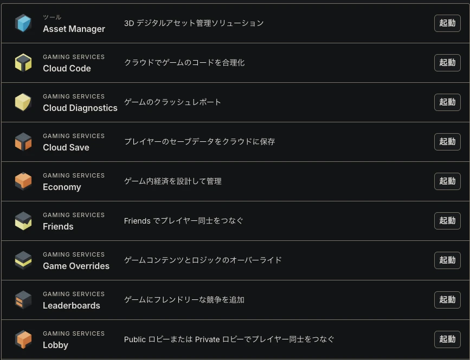Click the Lobby service icon
470x360 pixels.
point(23,339)
